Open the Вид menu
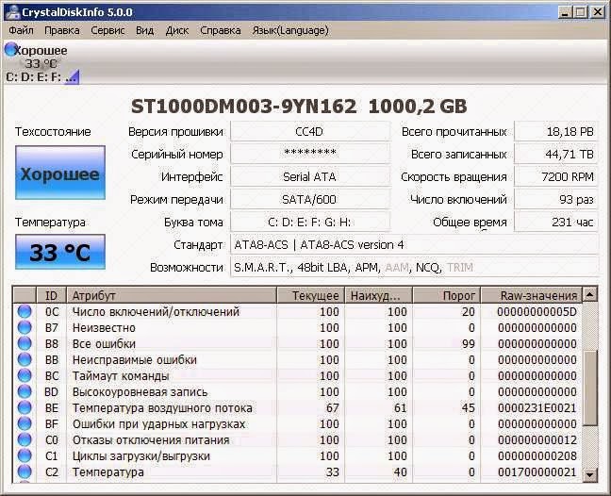 pos(144,30)
